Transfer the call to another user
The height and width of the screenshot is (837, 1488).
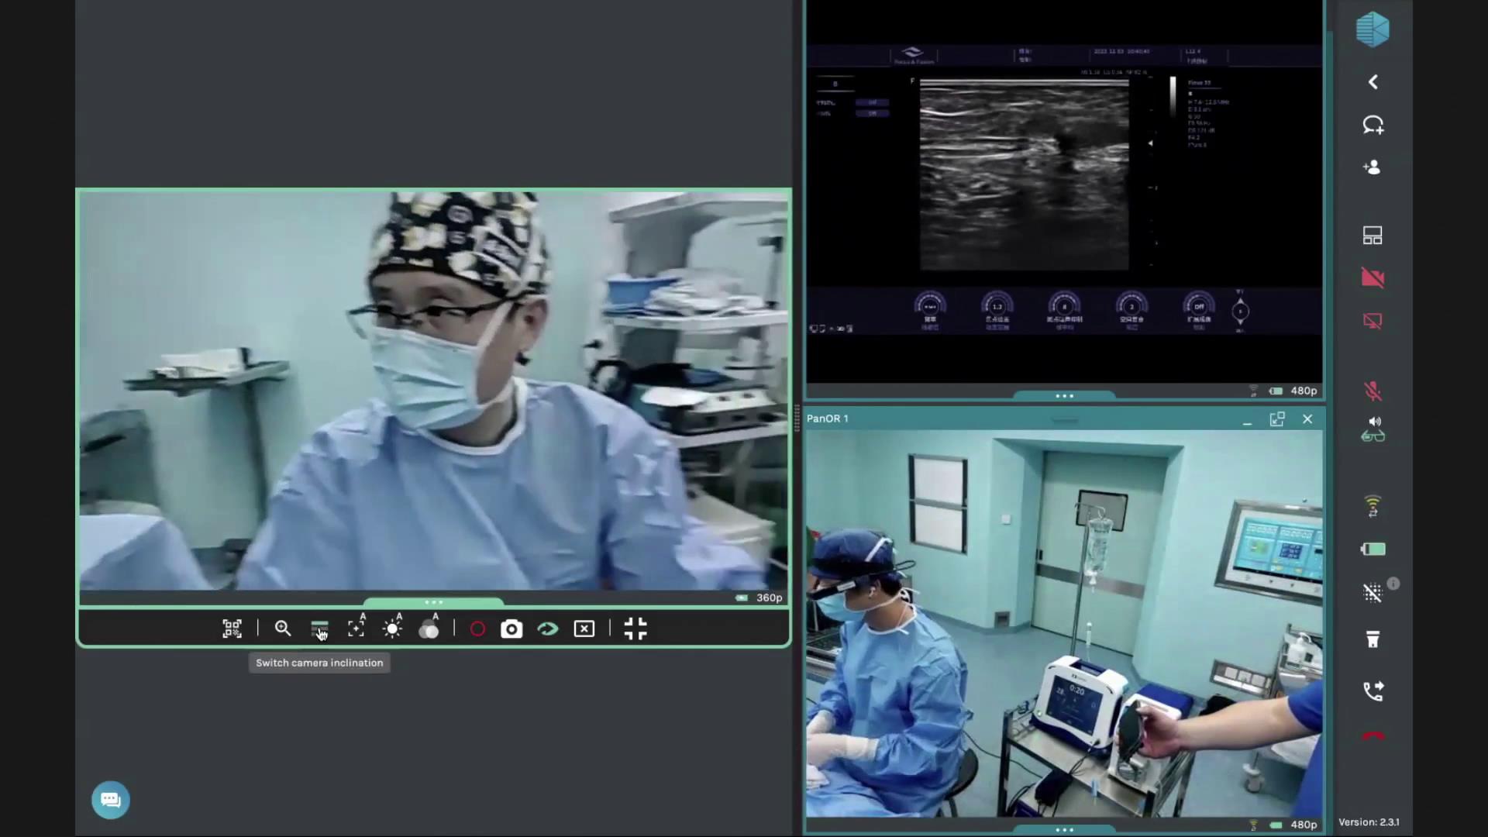click(x=1373, y=691)
